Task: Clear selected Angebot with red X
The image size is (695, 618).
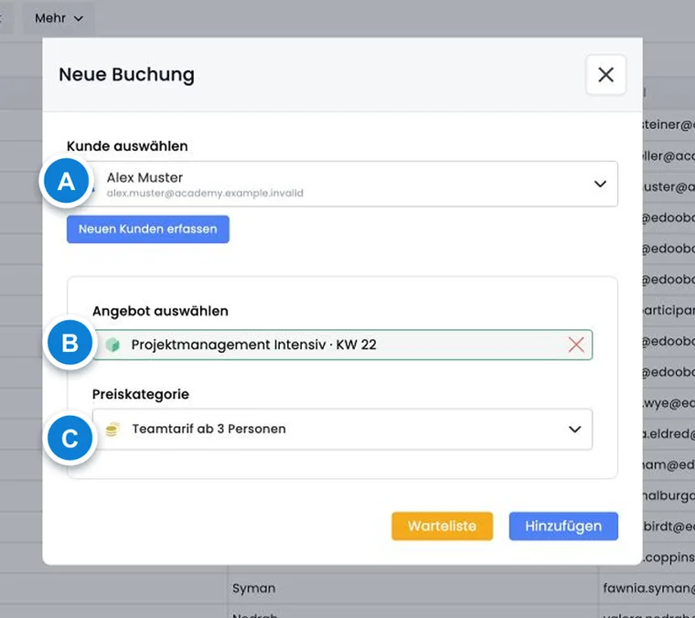Action: click(576, 345)
